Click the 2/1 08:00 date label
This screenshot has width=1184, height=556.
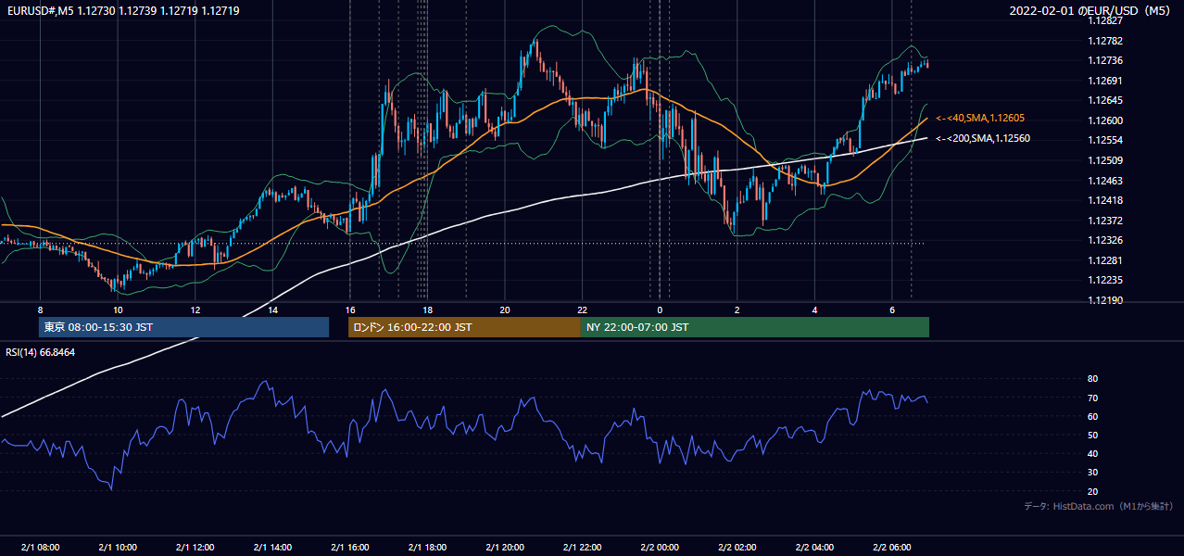40,547
